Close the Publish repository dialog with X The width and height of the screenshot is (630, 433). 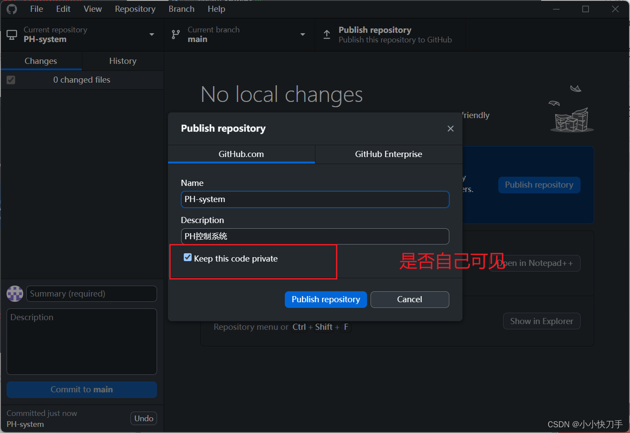451,129
